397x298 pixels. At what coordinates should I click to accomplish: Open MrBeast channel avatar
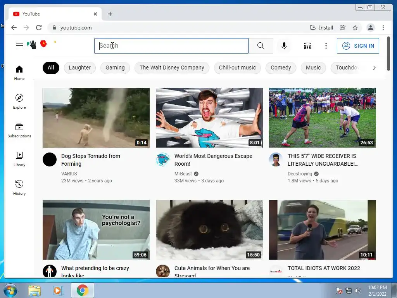162,159
